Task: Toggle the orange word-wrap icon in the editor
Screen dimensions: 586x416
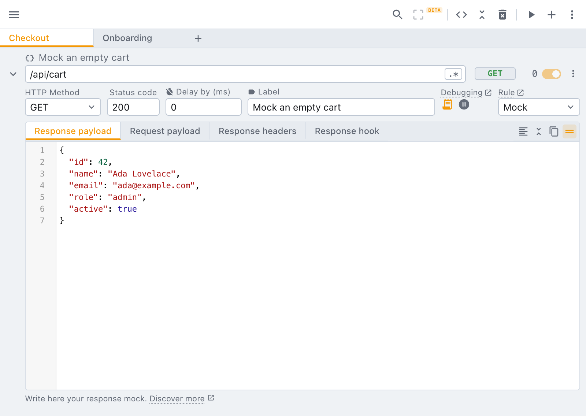Action: click(570, 131)
